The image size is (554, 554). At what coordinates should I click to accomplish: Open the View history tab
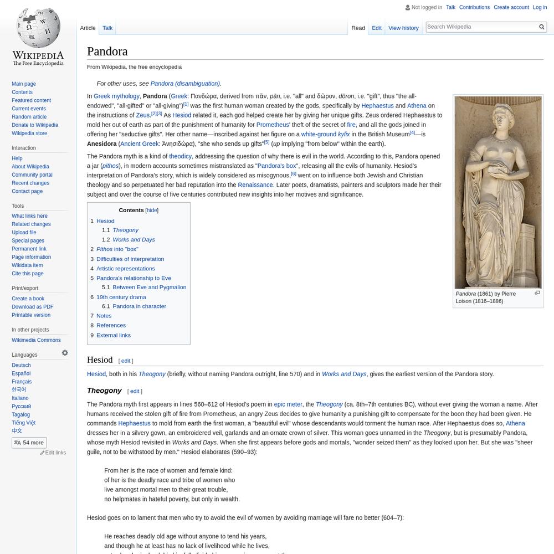(x=403, y=28)
